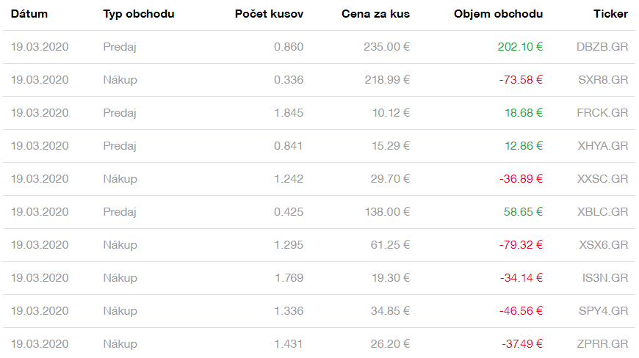Click the 235.00 € price cell

click(386, 47)
